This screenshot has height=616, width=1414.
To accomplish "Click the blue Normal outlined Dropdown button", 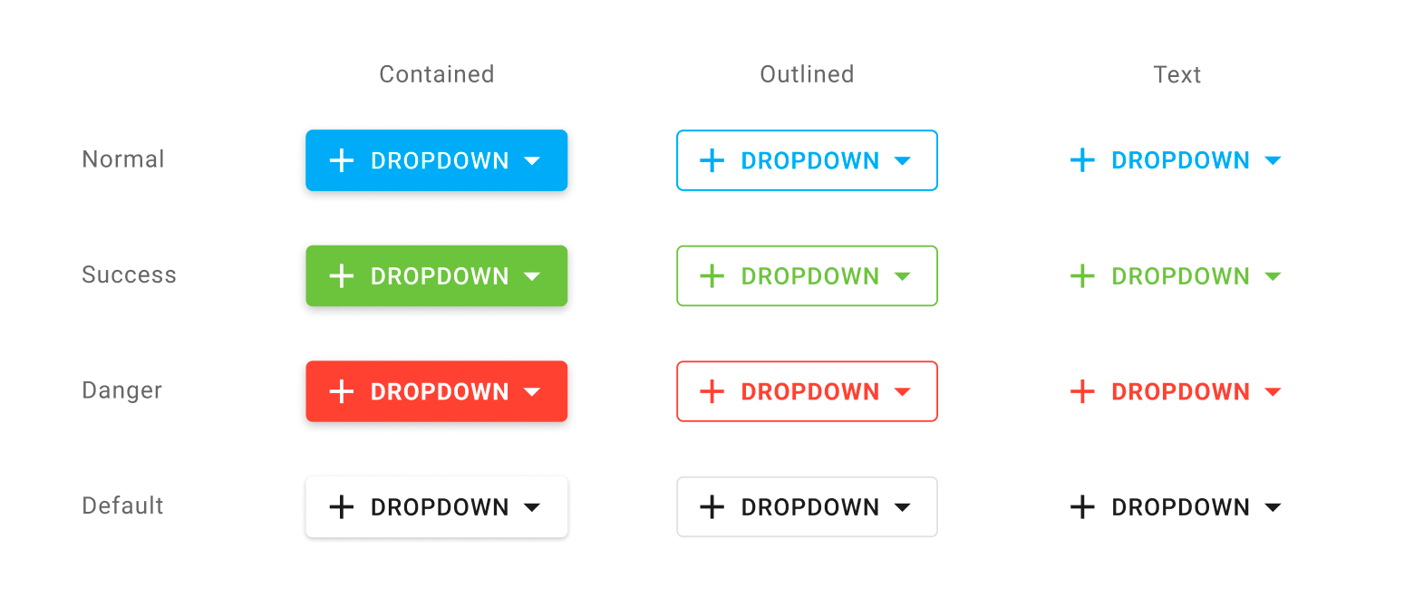I will click(807, 160).
